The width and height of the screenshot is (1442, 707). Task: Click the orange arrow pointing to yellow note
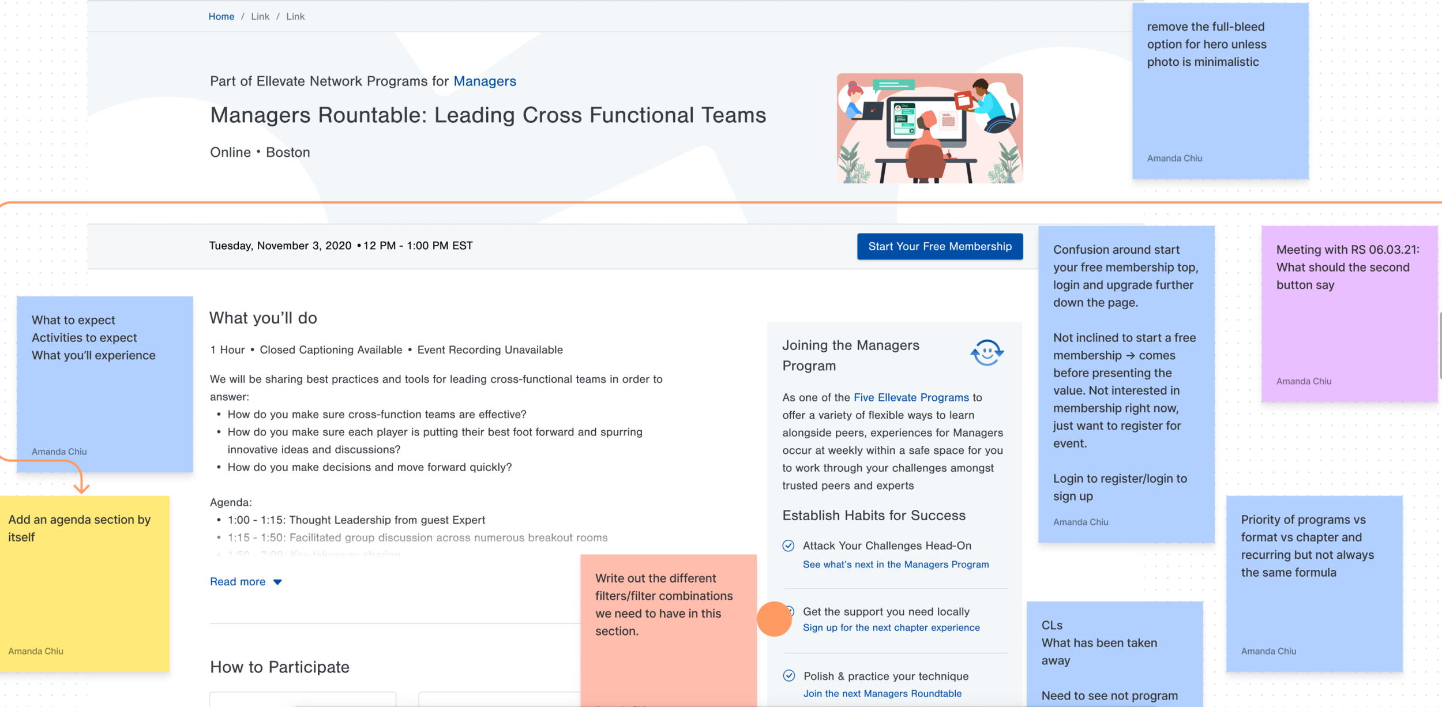tap(81, 483)
